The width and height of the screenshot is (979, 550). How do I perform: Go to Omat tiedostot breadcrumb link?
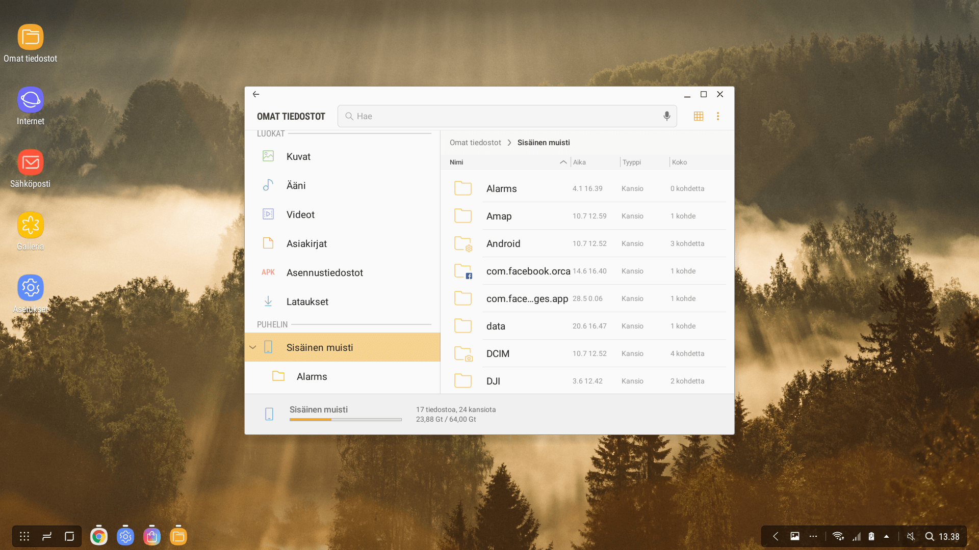point(475,143)
